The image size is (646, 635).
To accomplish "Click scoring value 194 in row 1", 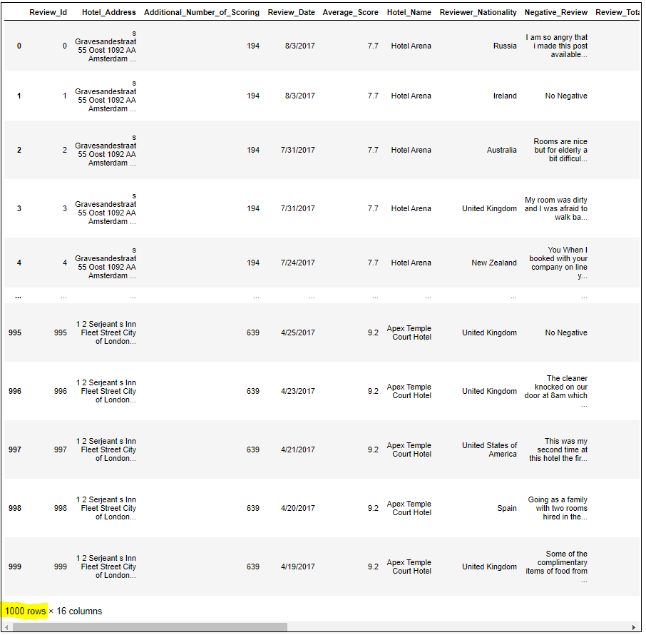I will point(253,96).
